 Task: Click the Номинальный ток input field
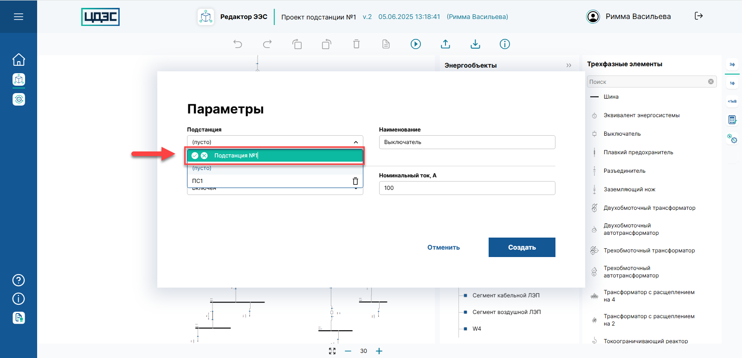pyautogui.click(x=467, y=188)
